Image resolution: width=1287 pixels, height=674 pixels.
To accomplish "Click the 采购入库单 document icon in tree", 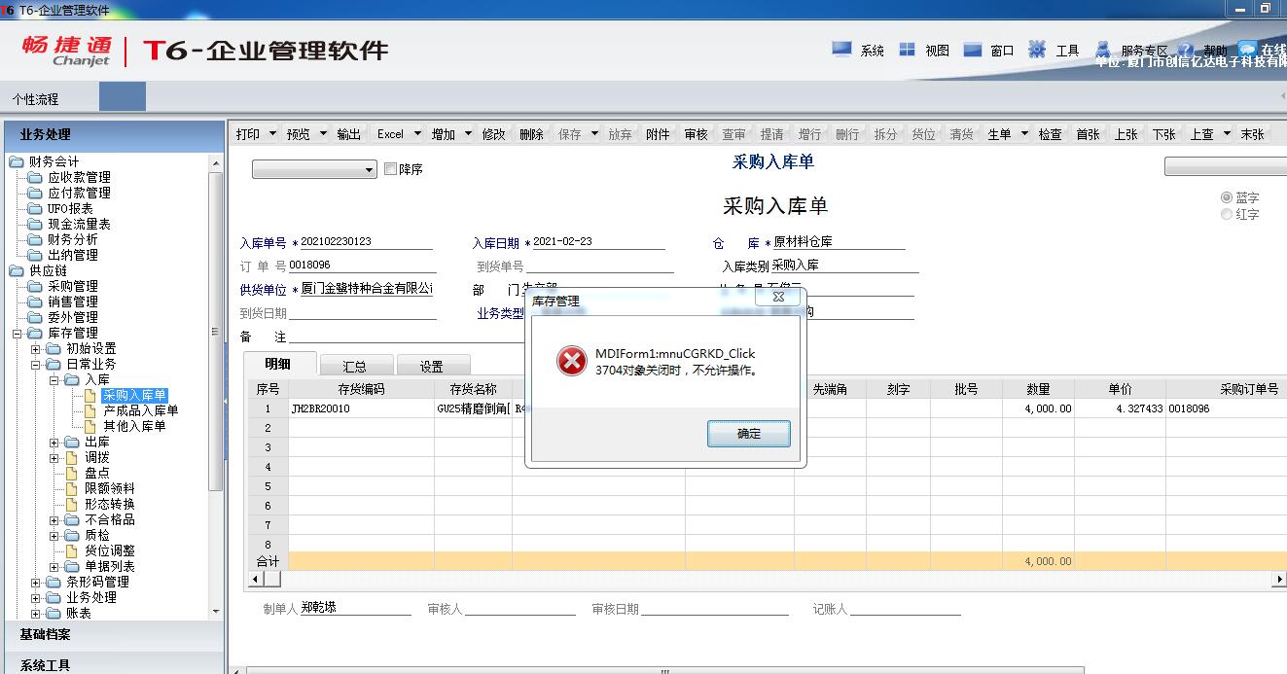I will [x=90, y=395].
